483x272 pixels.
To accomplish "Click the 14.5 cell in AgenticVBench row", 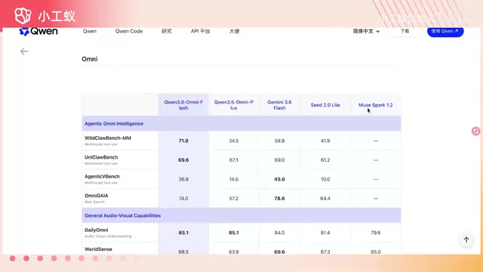I will tap(233, 179).
